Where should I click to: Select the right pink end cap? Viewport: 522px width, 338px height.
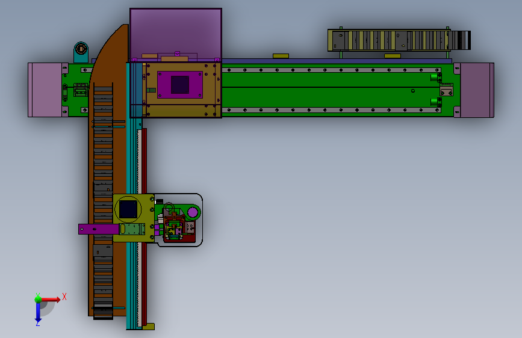(477, 90)
